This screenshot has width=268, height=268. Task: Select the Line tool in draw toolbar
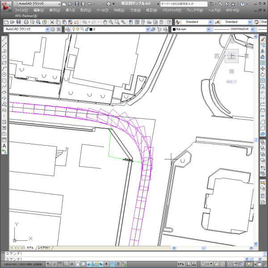pyautogui.click(x=4, y=39)
